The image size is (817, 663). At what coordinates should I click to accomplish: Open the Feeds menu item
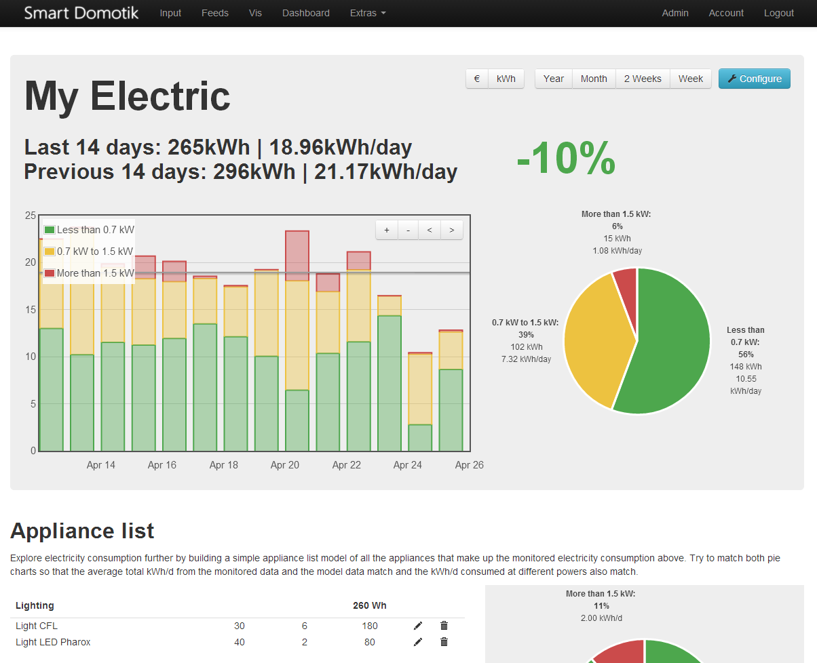point(215,13)
